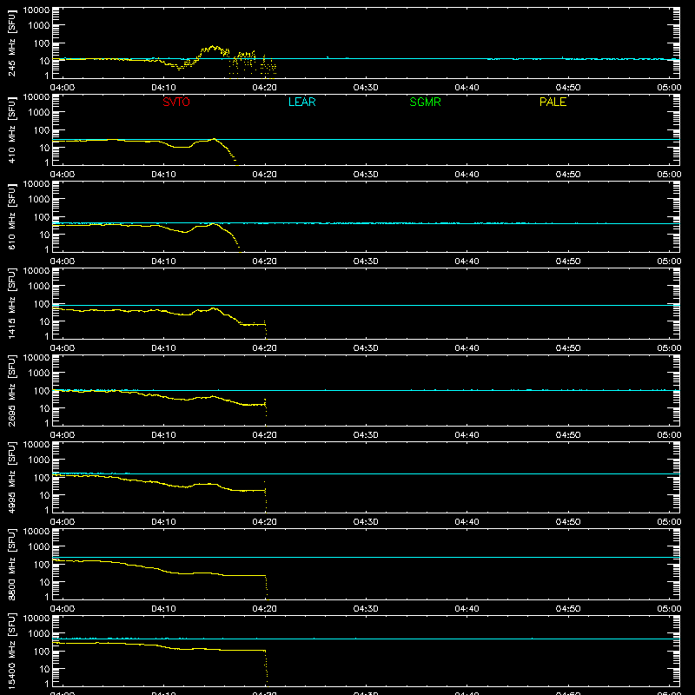Select the 4995 MHz [SFU] axis label
Screen dimensions: 695x695
11,477
